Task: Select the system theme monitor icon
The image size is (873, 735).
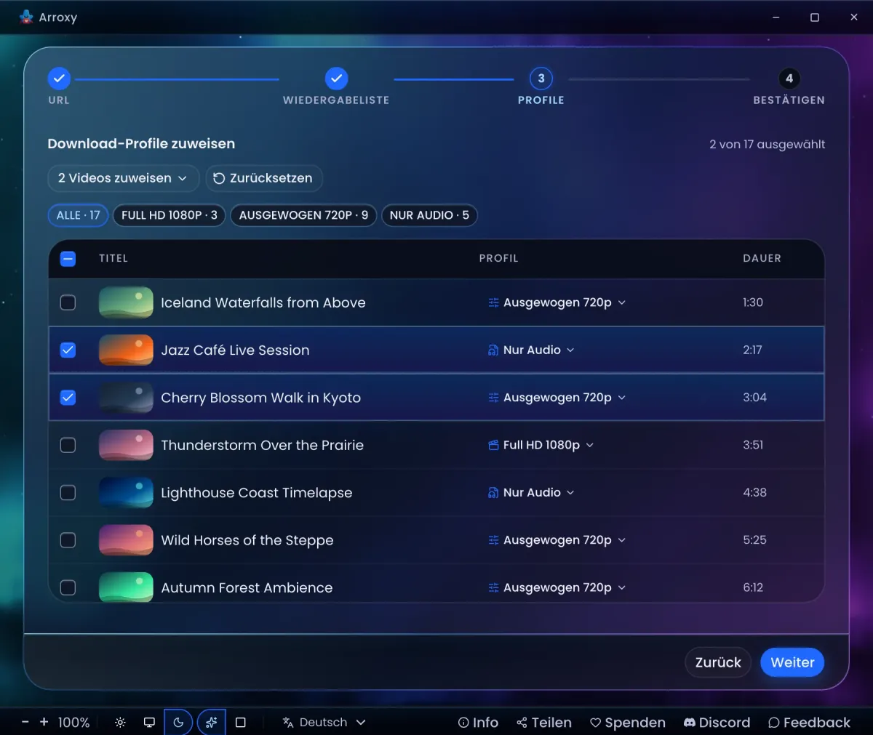Action: (149, 723)
